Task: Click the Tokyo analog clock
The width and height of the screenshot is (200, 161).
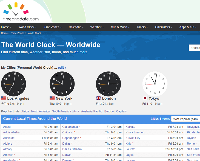Action: (155, 84)
